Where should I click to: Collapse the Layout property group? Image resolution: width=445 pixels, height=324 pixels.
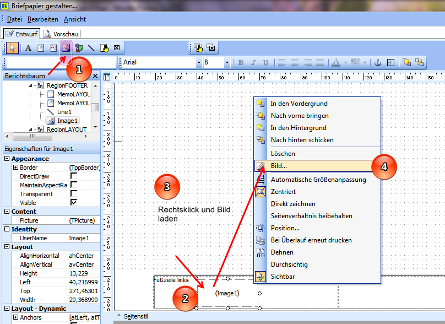(7, 246)
